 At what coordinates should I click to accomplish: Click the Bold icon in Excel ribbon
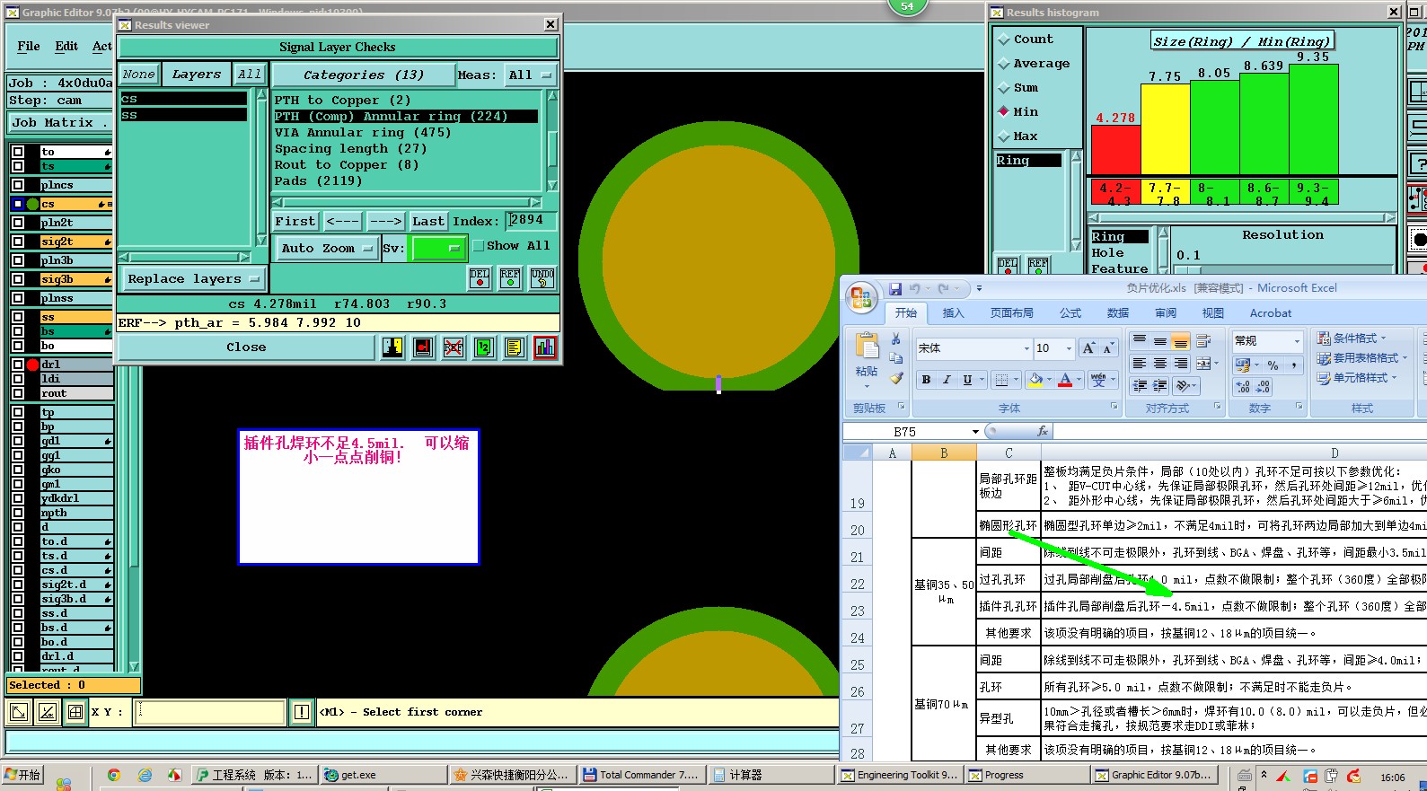click(x=926, y=380)
